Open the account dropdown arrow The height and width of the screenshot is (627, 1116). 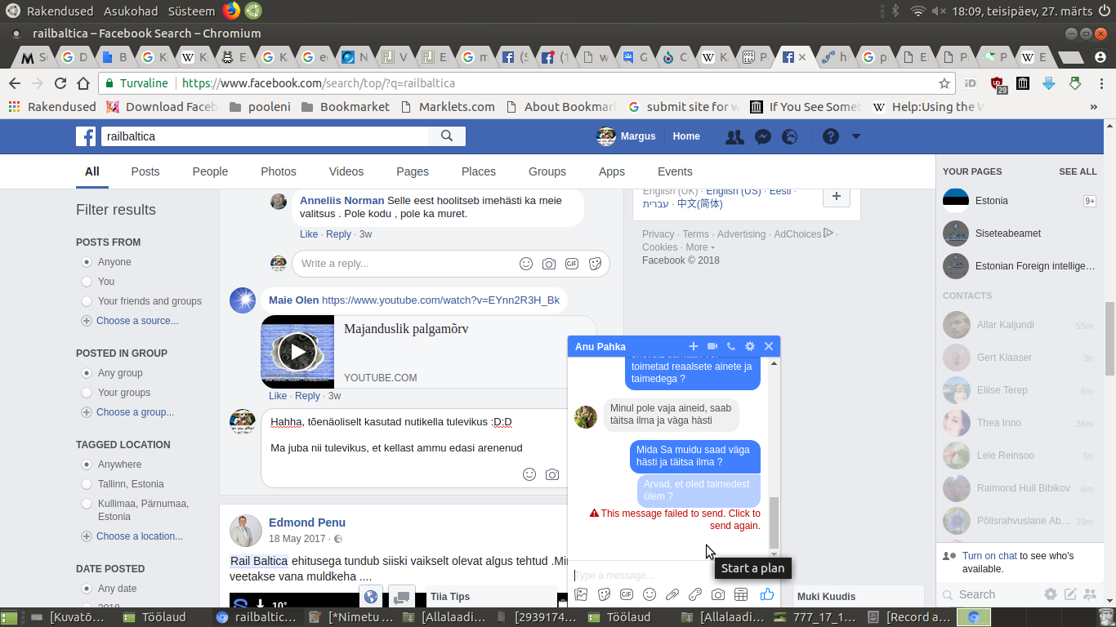point(856,136)
